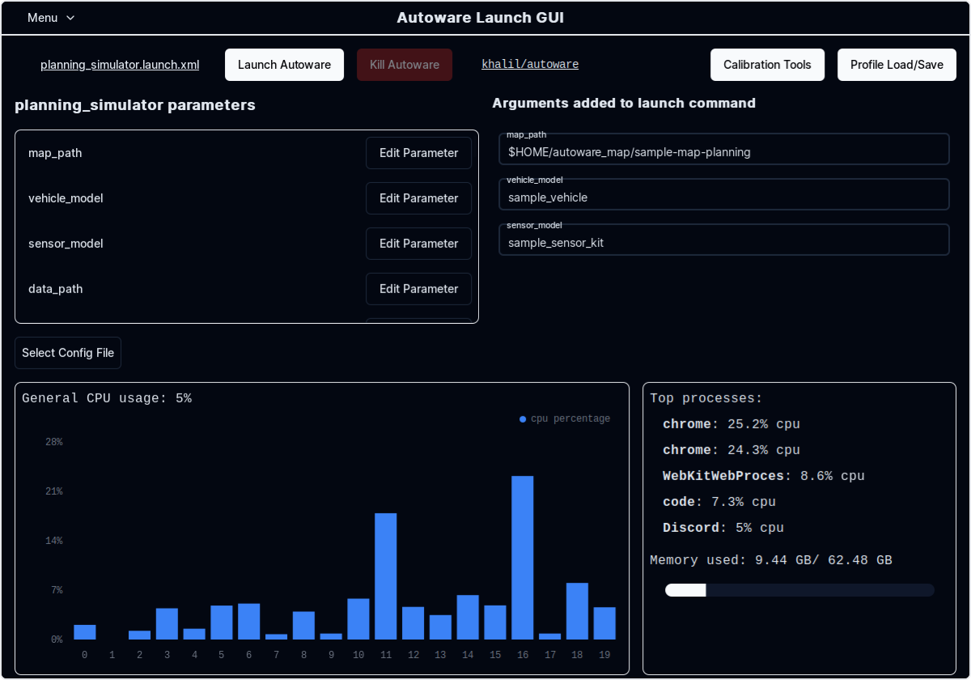Edit Parameter for map_path
Viewport: 971px width, 680px height.
418,153
